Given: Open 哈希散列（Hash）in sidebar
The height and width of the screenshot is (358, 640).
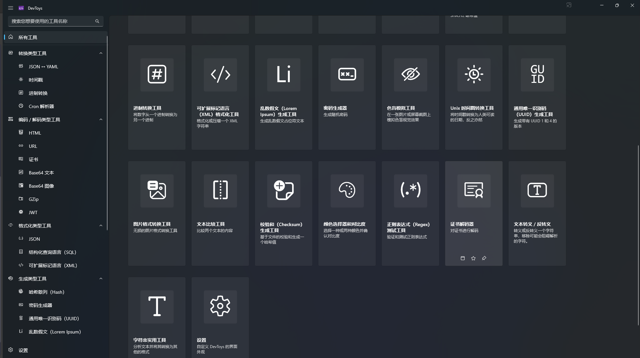Looking at the screenshot, I should pos(55,292).
